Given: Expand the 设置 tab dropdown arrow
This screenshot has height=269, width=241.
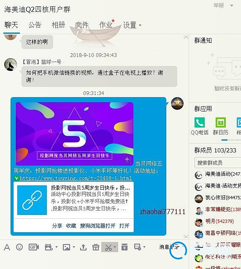Looking at the screenshot, I should [140, 25].
